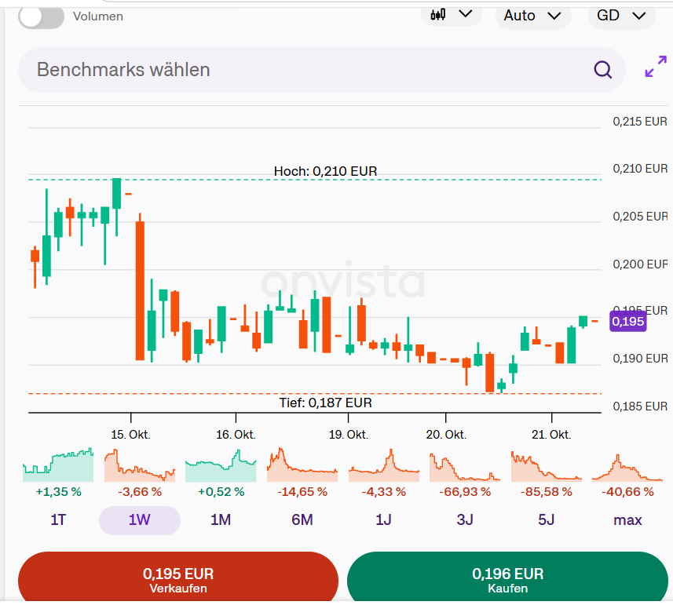673x605 pixels.
Task: Click the 0,210 EUR axis label
Action: coord(640,169)
